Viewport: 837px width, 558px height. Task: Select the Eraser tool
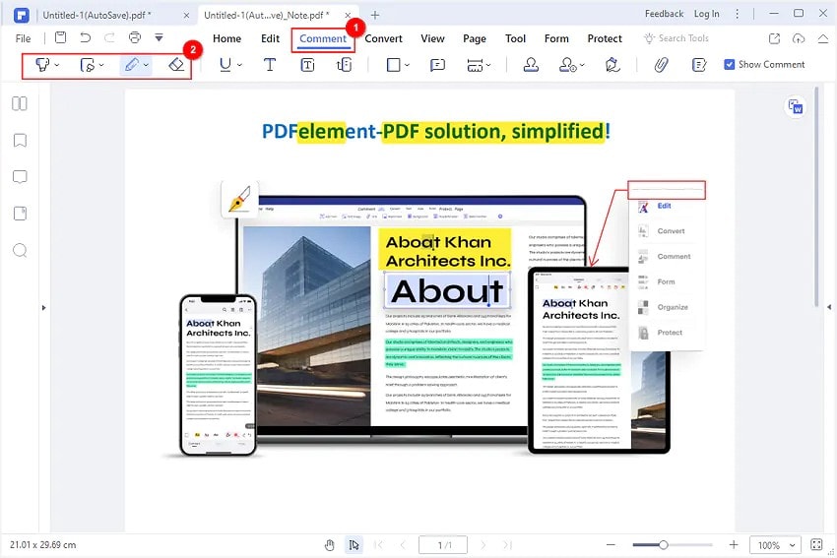pos(176,65)
